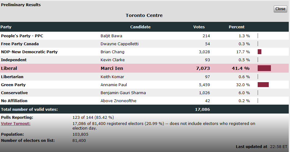Click the Votes column header
Image resolution: width=290 pixels, height=152 pixels.
199,27
